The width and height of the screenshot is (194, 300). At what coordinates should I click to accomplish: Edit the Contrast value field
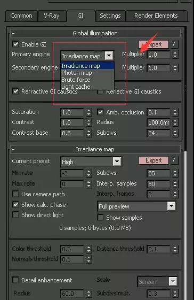(x=72, y=122)
